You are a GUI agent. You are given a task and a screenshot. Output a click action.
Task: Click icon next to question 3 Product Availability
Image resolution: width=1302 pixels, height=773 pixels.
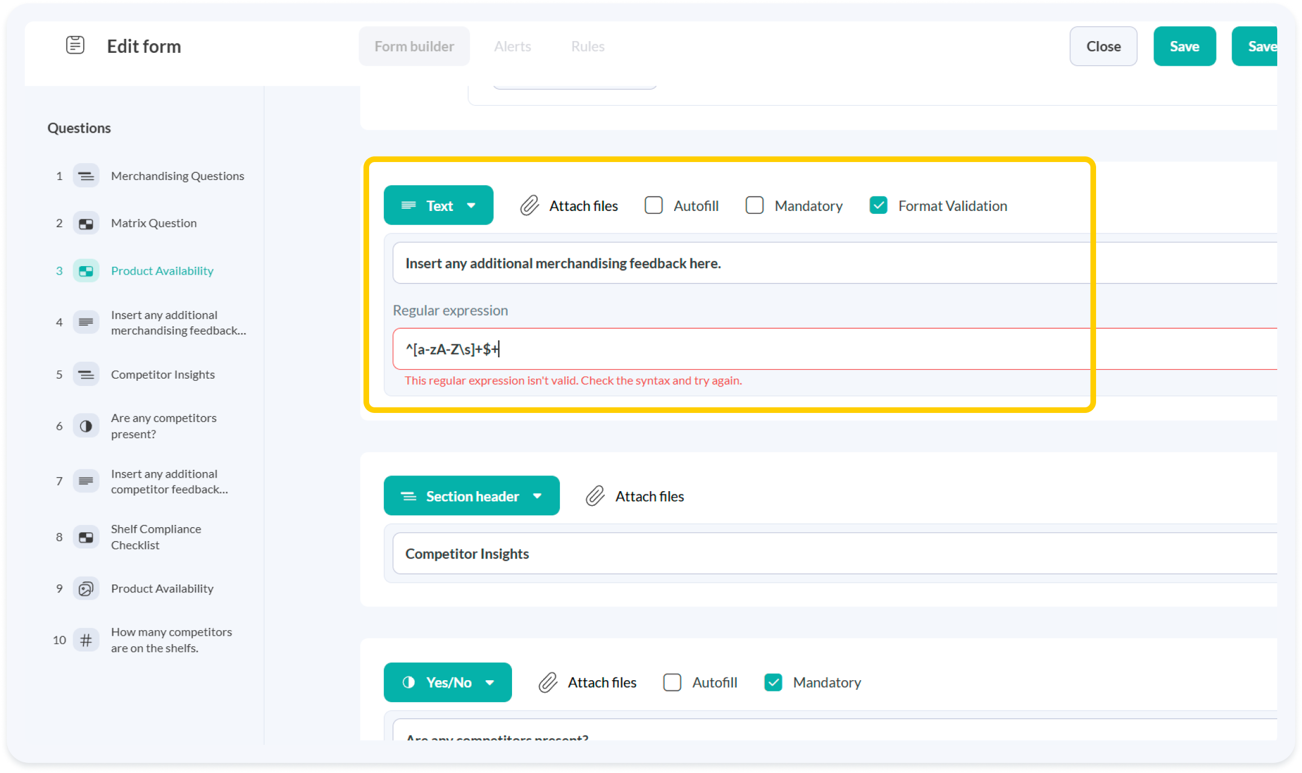86,271
